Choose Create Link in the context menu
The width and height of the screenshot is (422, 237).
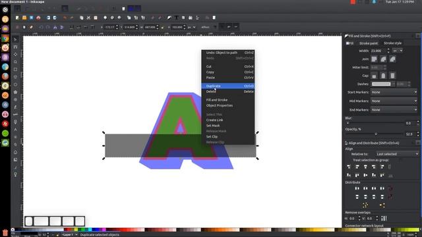(228, 120)
